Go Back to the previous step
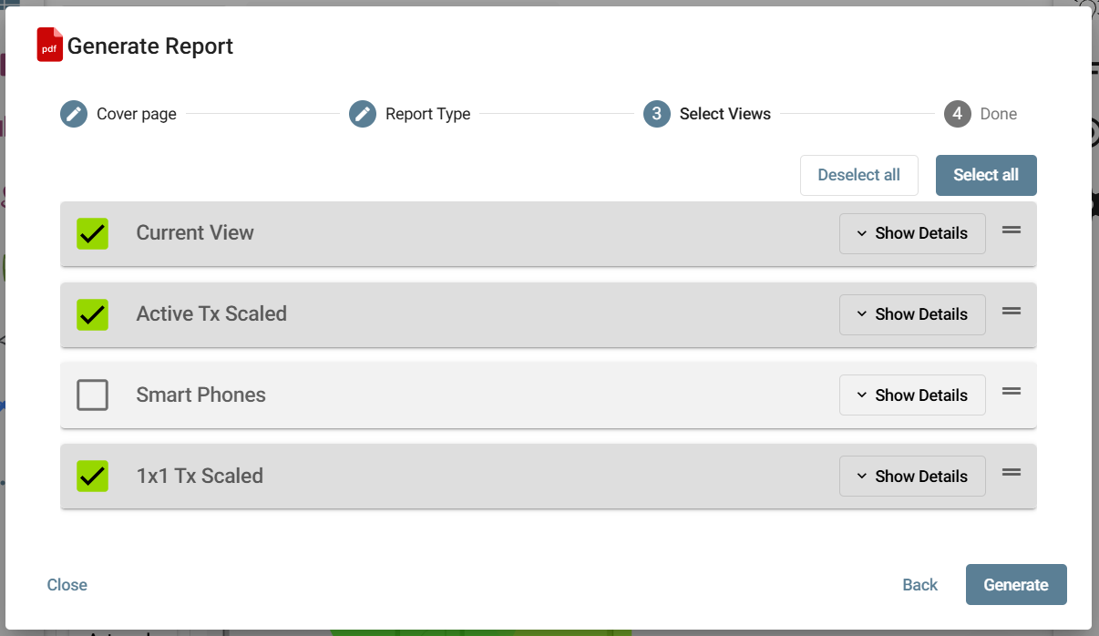 point(919,585)
